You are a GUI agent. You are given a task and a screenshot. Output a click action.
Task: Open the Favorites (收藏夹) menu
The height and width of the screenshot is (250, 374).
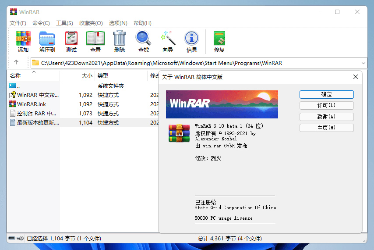[91, 23]
